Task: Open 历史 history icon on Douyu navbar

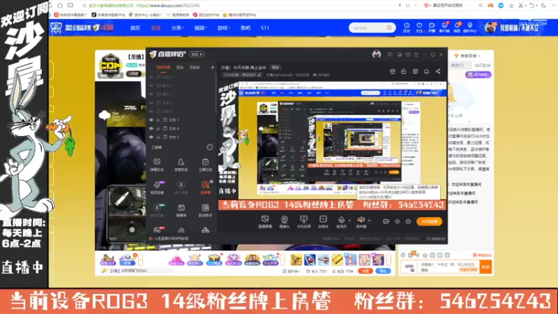Action: 407,27
